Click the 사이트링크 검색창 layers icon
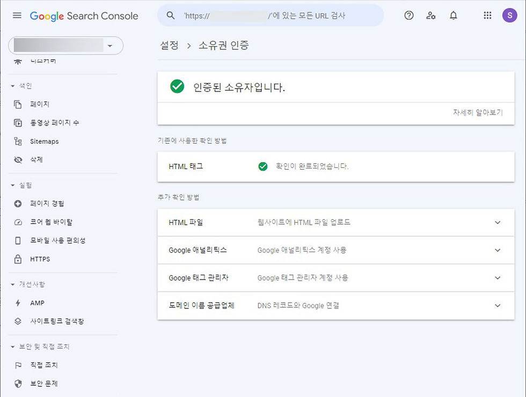Viewport: 526px width, 397px height. [x=18, y=321]
